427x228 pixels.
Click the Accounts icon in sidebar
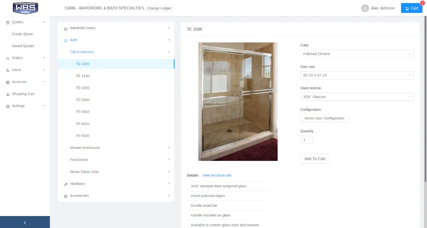(x=8, y=82)
